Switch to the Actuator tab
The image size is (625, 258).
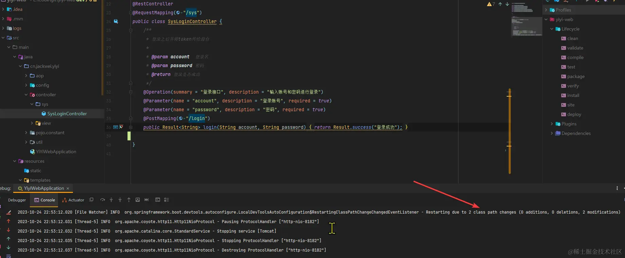click(x=73, y=200)
